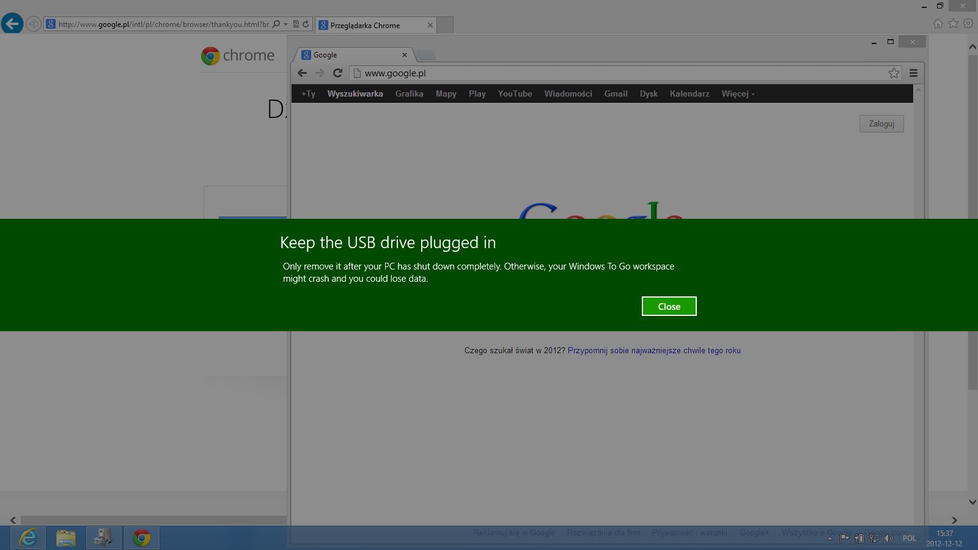Viewport: 978px width, 550px height.
Task: Minimize the Chrome window
Action: click(874, 42)
